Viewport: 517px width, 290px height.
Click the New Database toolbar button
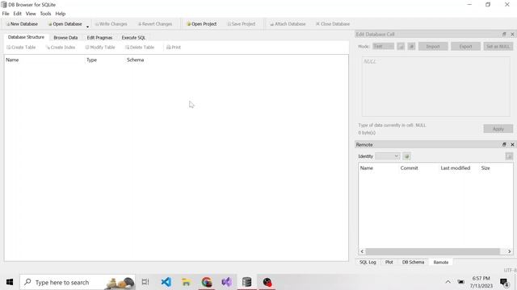click(x=22, y=24)
